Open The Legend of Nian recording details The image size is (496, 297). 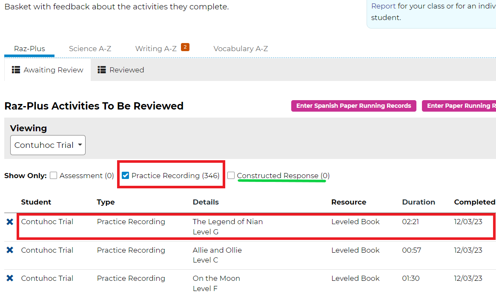(227, 222)
